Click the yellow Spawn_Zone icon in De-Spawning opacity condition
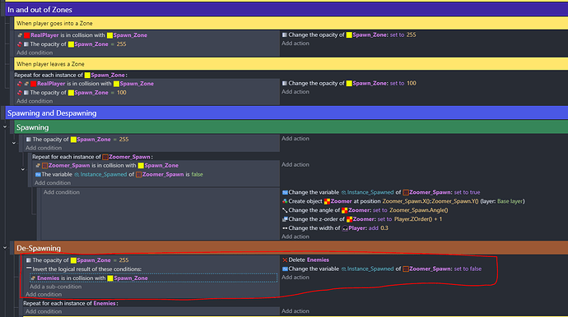 point(73,260)
